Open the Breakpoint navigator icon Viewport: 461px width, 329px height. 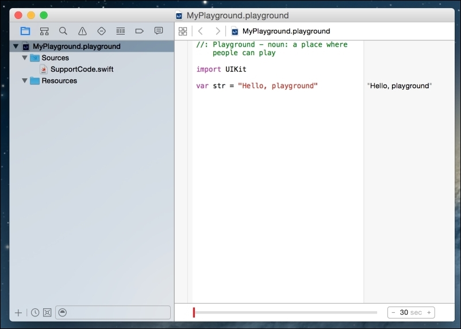pyautogui.click(x=139, y=31)
